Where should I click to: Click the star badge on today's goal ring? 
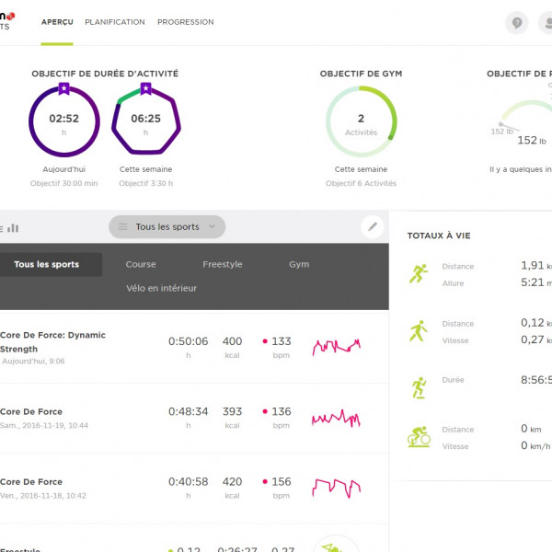coord(63,88)
